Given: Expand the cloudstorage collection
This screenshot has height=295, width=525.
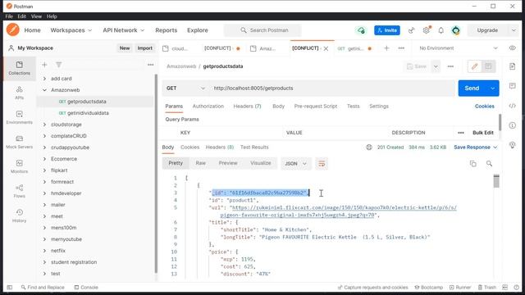Looking at the screenshot, I should coord(44,125).
